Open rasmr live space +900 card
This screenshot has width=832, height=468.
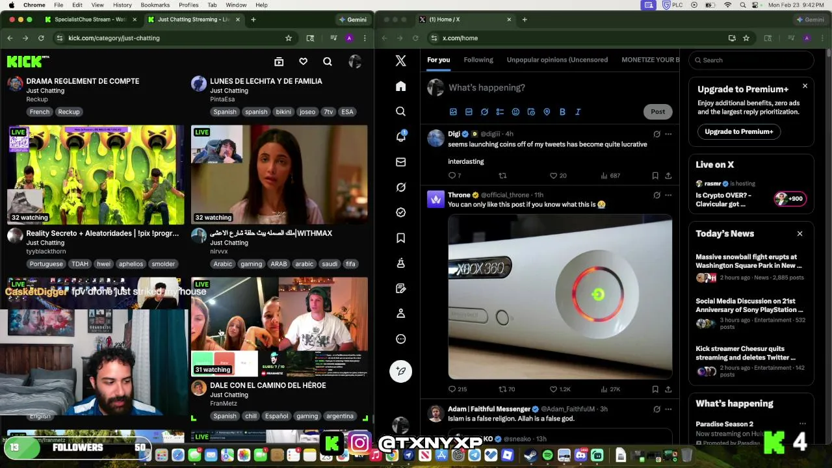751,194
